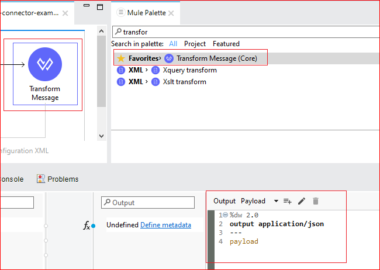The image size is (380, 270).
Task: Collapse the DataWeave header at line 1
Action: coord(226,215)
